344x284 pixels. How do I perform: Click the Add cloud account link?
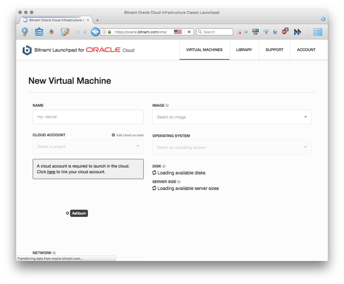[128, 135]
